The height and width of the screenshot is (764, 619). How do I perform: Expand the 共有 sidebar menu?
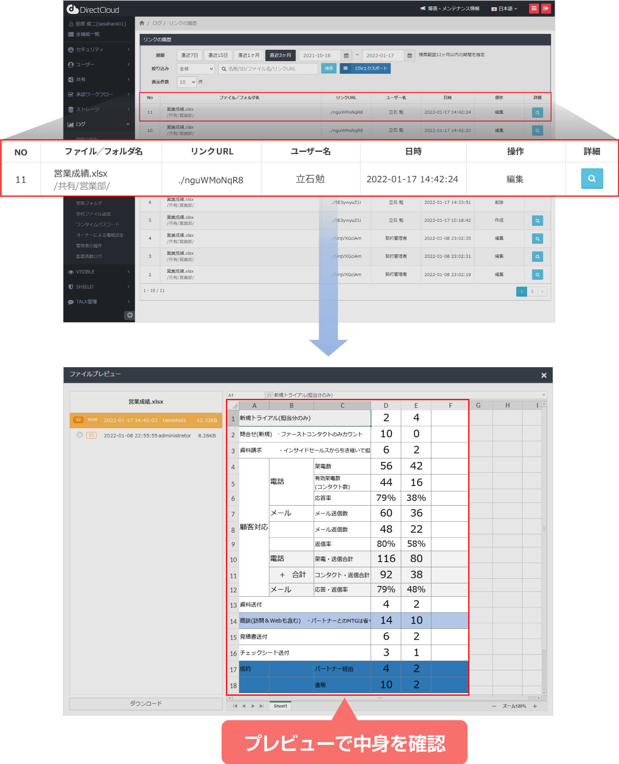[99, 80]
